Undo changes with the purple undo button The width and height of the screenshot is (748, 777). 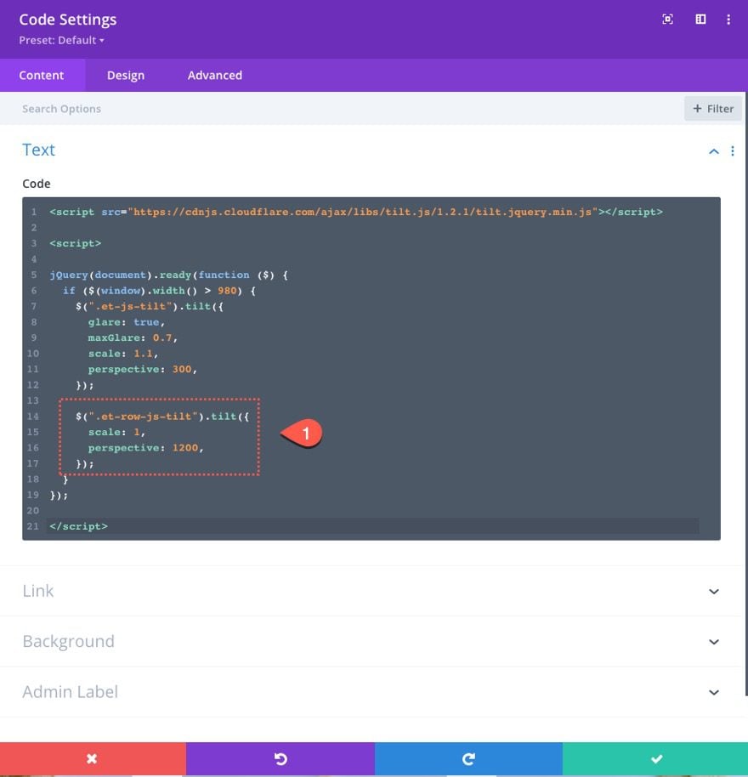[x=280, y=758]
